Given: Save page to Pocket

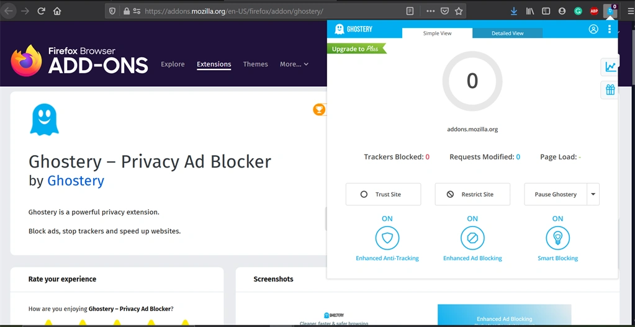Looking at the screenshot, I should click(444, 11).
